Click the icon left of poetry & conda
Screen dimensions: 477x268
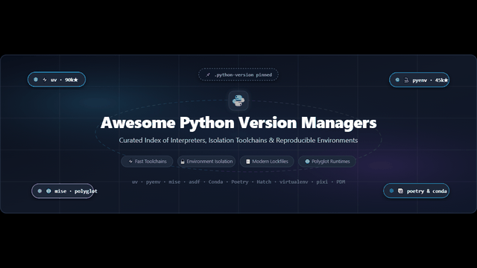400,191
